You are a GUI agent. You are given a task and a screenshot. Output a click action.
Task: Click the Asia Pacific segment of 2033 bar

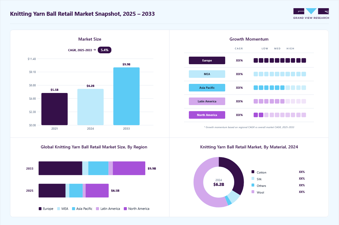pyautogui.click(x=98, y=168)
